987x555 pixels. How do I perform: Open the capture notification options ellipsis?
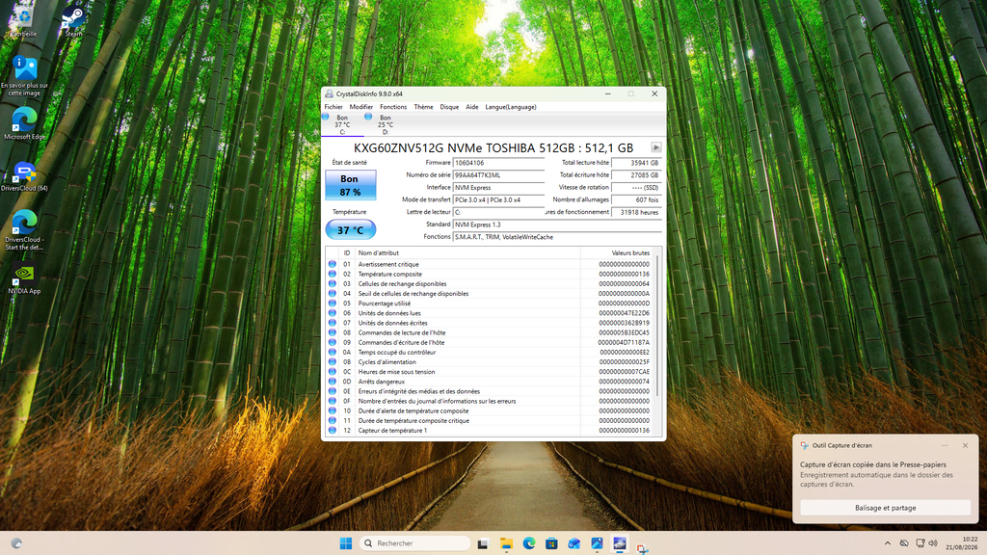pos(945,445)
